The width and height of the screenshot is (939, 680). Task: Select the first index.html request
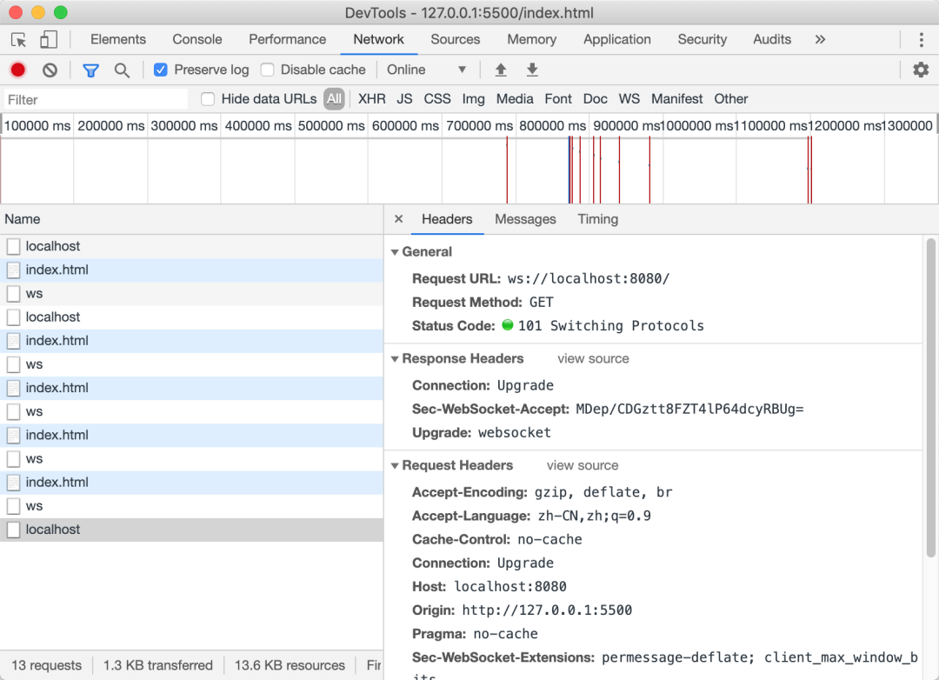(191, 270)
